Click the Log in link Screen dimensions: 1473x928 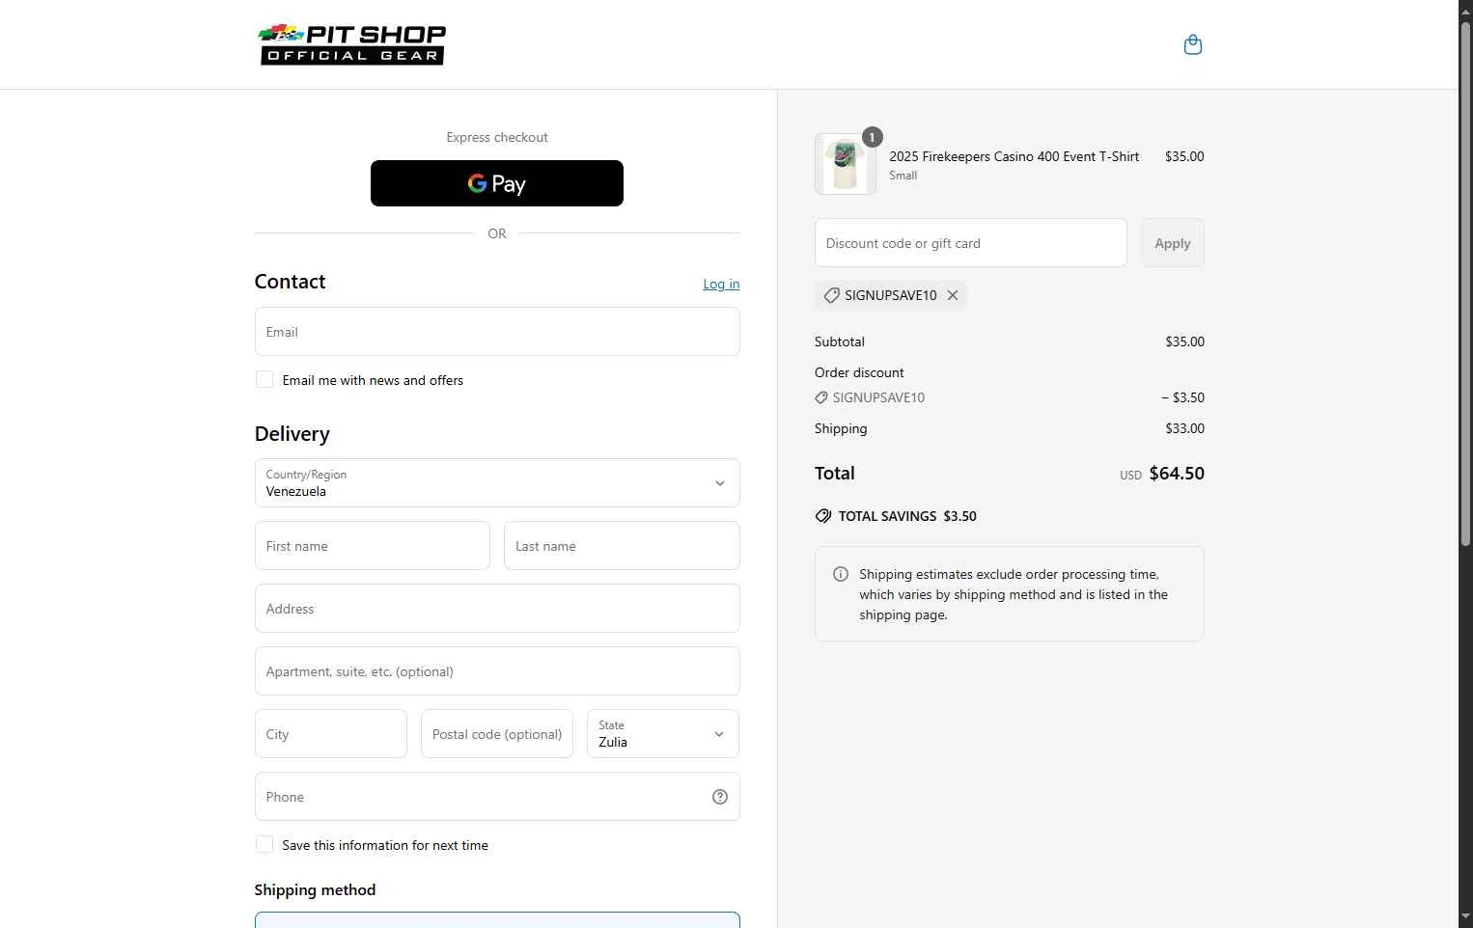[721, 284]
